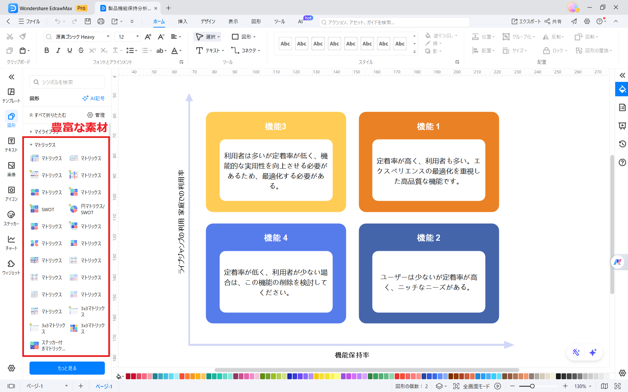The width and height of the screenshot is (628, 392).
Task: Click the Cut scissors icon
Action: point(10,36)
